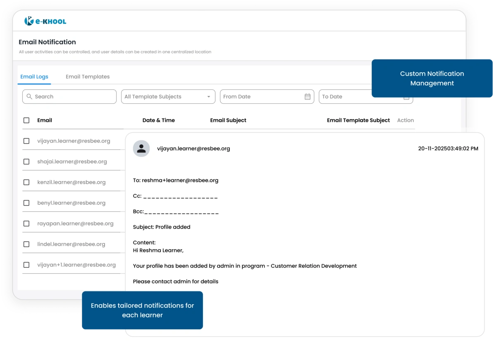The height and width of the screenshot is (348, 496).
Task: Select the header checkbox to select all emails
Action: click(x=26, y=120)
